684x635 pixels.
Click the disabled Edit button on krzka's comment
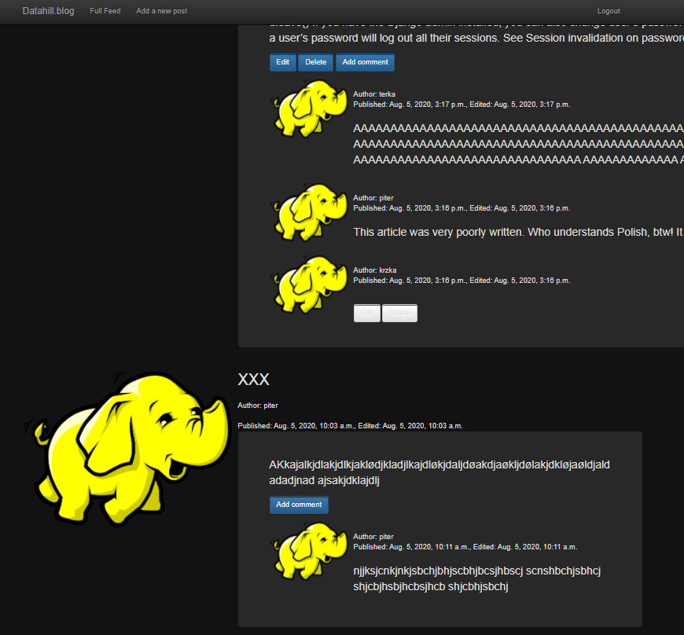pos(366,313)
